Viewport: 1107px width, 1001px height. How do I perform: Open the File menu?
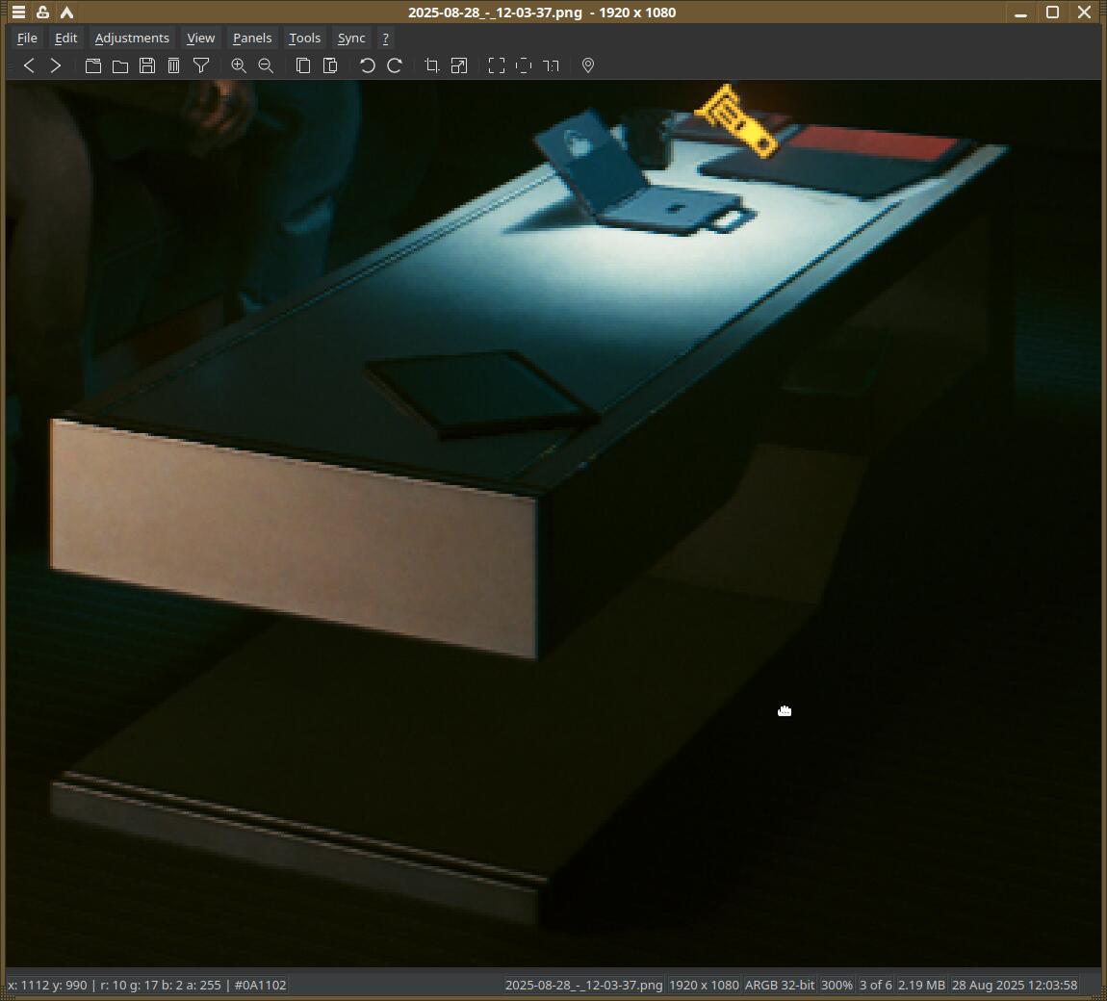click(x=27, y=38)
